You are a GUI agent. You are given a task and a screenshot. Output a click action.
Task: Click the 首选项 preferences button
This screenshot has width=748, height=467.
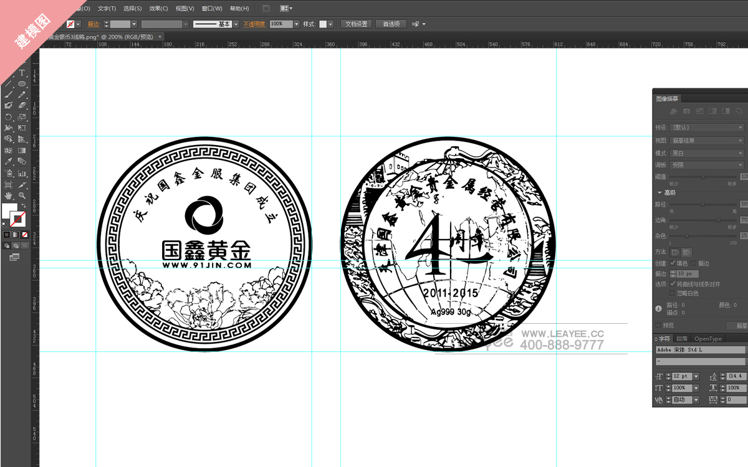(391, 24)
